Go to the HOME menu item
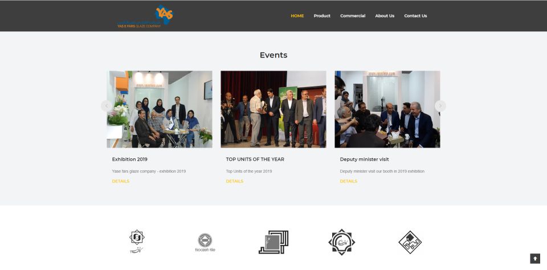The height and width of the screenshot is (270, 547). coord(297,16)
